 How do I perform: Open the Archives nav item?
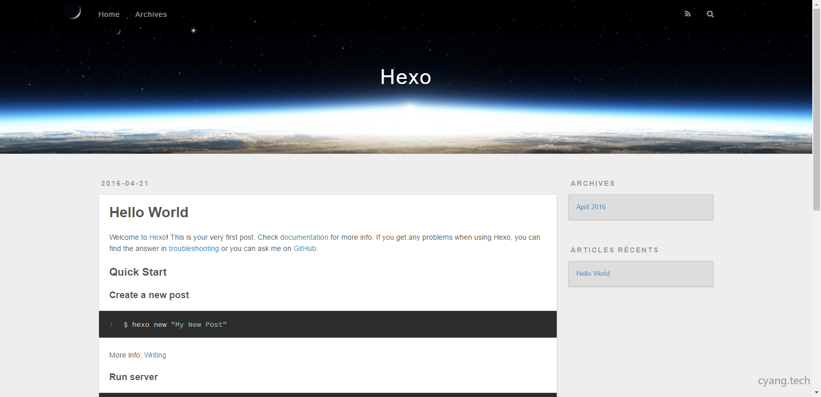(x=151, y=14)
